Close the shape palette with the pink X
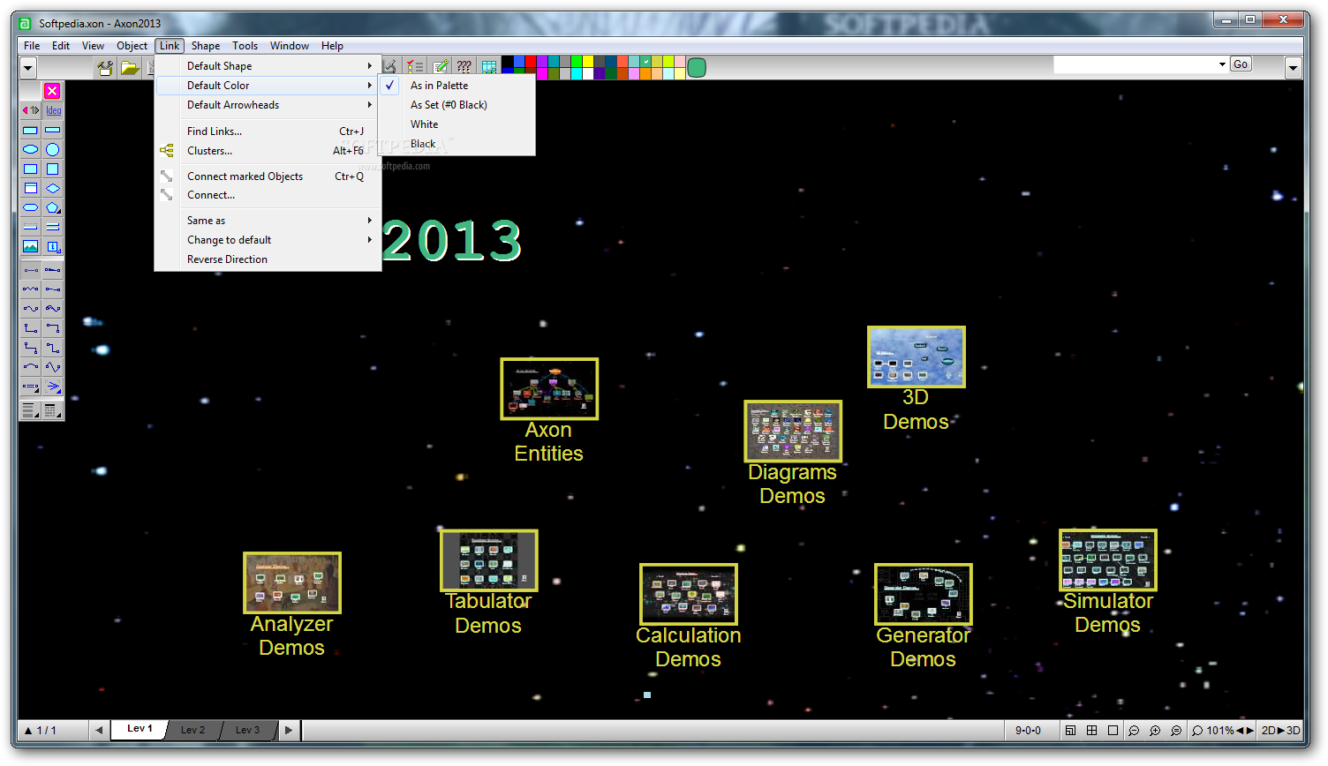The image size is (1328, 766). click(52, 91)
